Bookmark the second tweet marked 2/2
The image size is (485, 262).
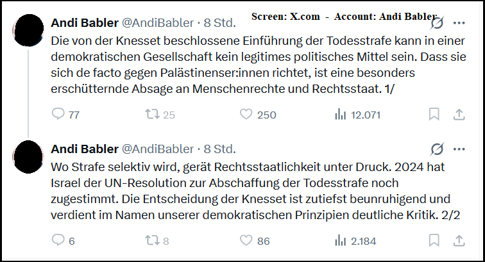tap(434, 241)
